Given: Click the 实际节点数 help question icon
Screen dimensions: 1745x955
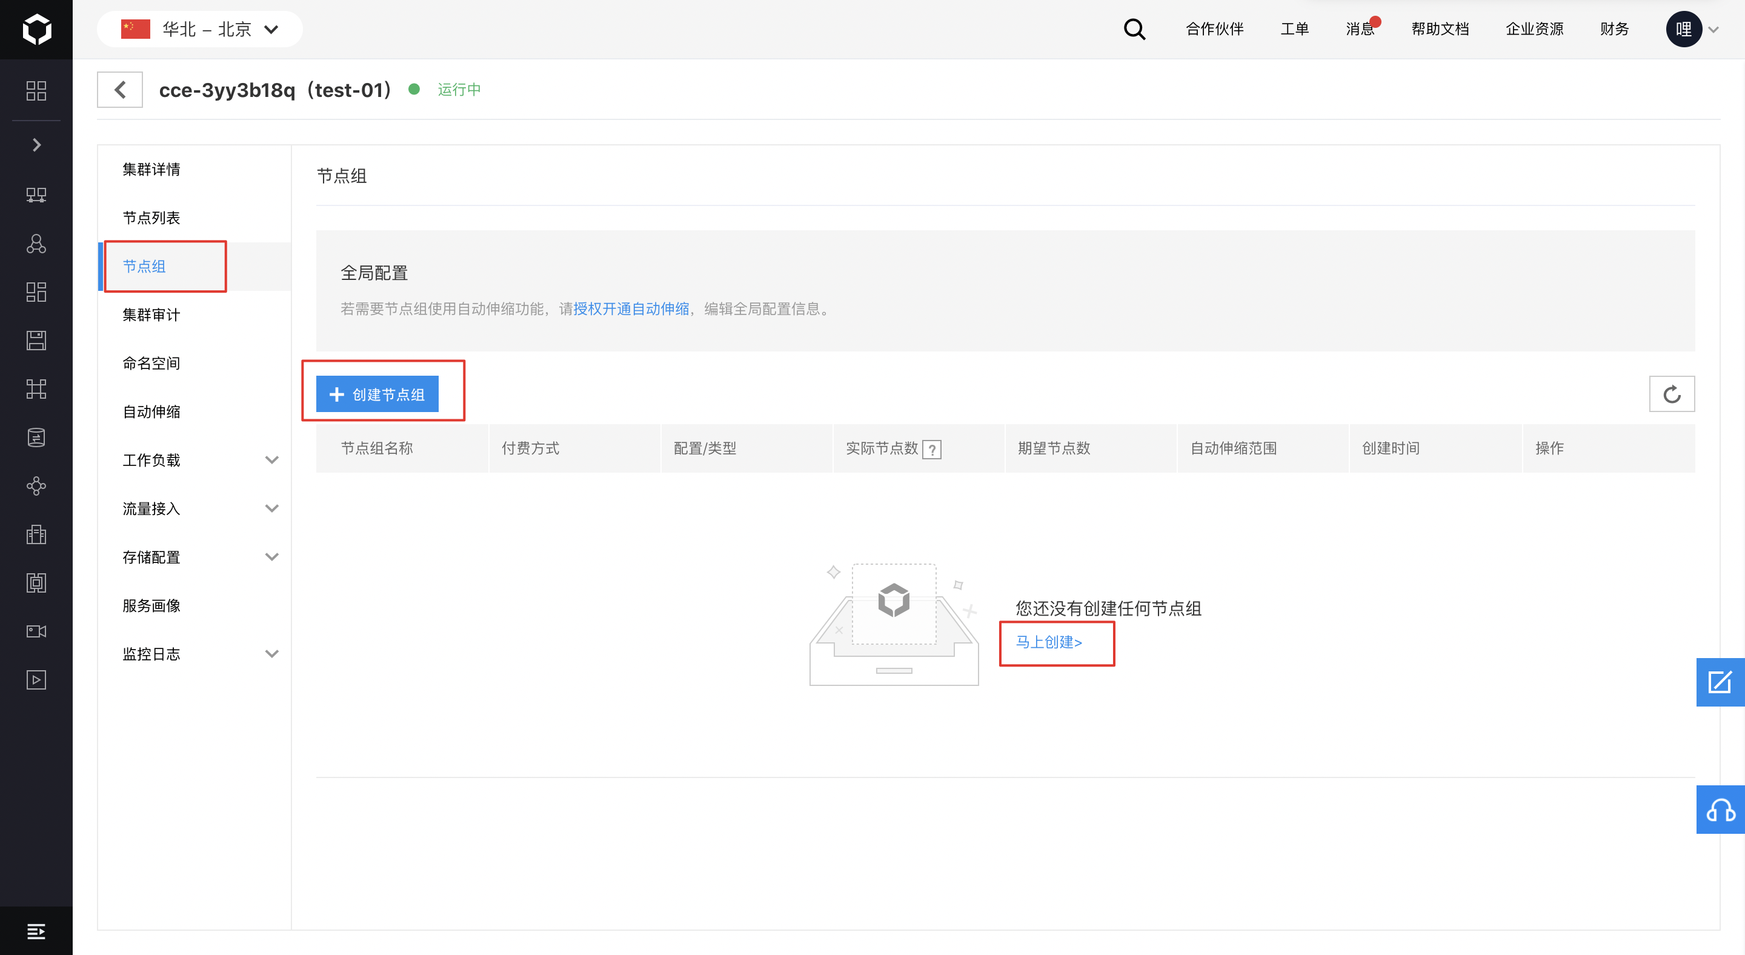Looking at the screenshot, I should pyautogui.click(x=932, y=449).
